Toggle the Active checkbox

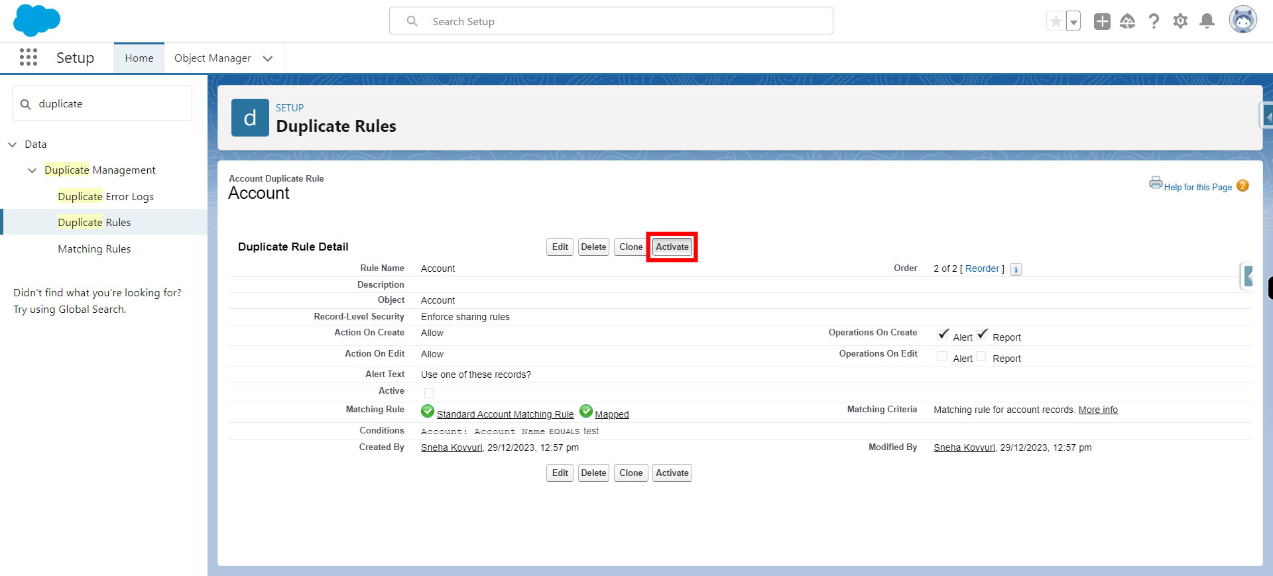coord(430,393)
